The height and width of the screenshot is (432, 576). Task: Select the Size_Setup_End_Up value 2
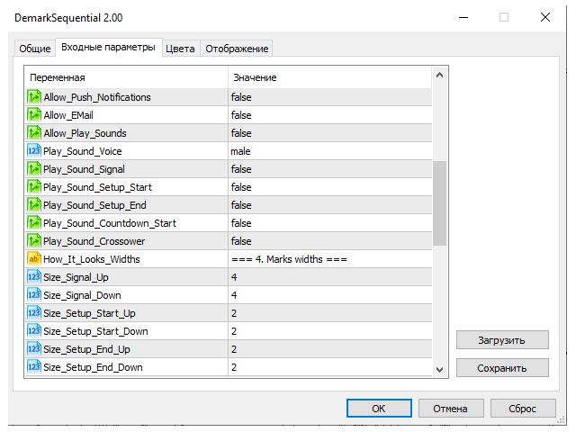click(234, 349)
